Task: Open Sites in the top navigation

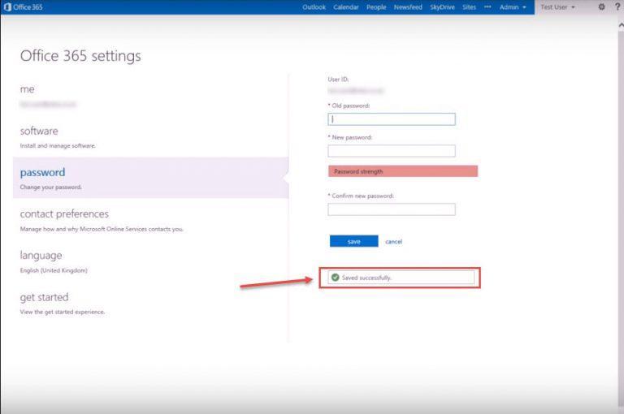Action: 469,6
